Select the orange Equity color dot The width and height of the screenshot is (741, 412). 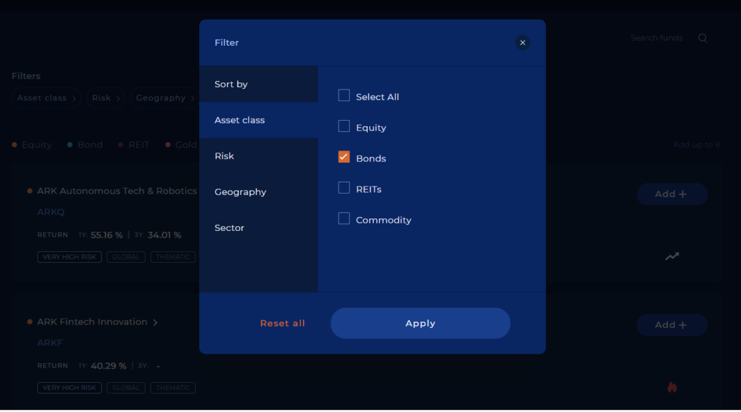(x=14, y=144)
